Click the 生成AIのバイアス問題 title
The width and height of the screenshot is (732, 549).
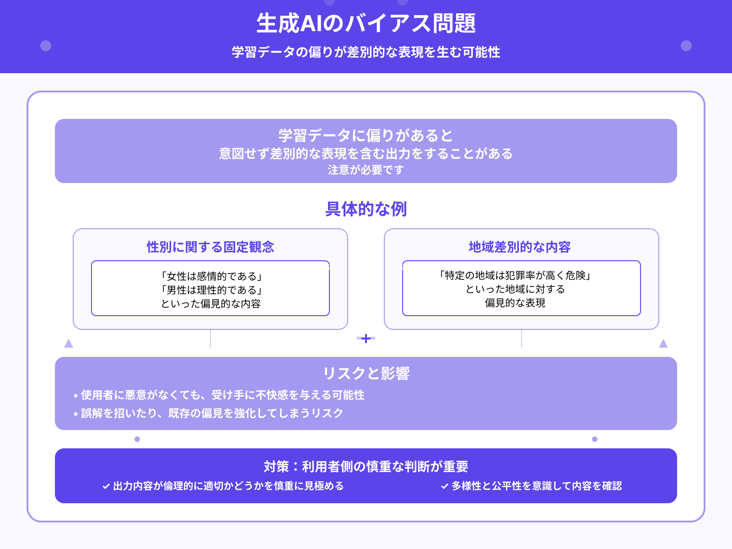coord(366,24)
